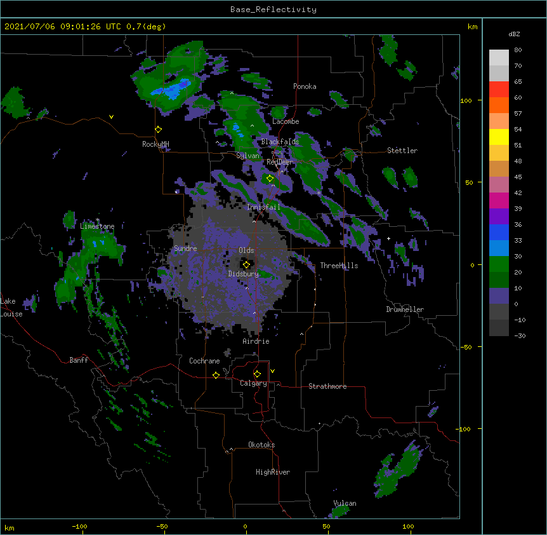
Task: Select the magenta 39–42 dBZ legend swatch
Action: 499,200
